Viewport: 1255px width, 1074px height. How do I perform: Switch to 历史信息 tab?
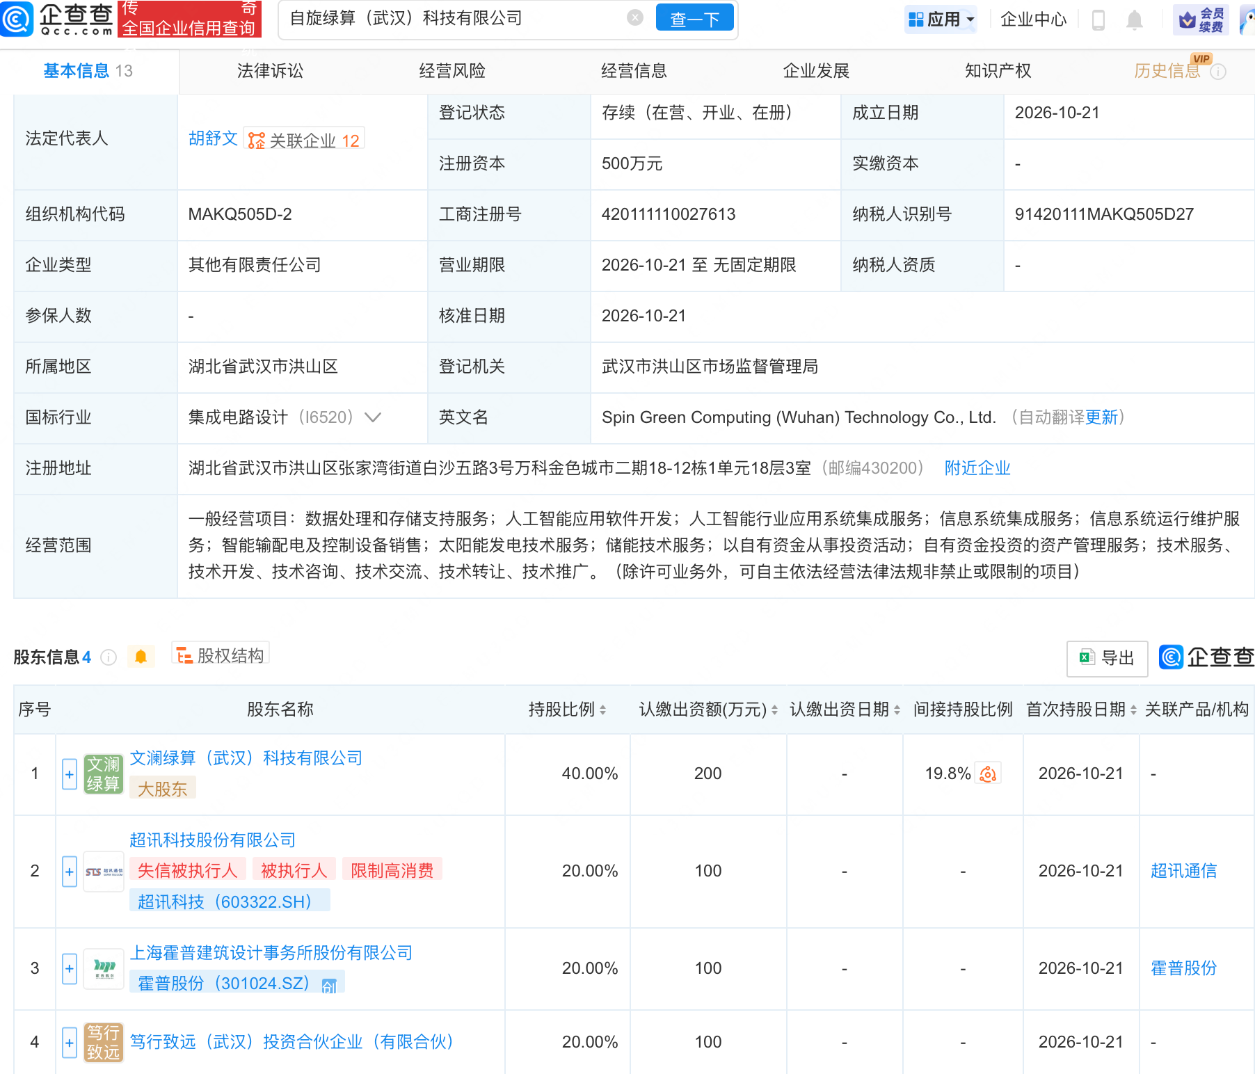(1167, 71)
